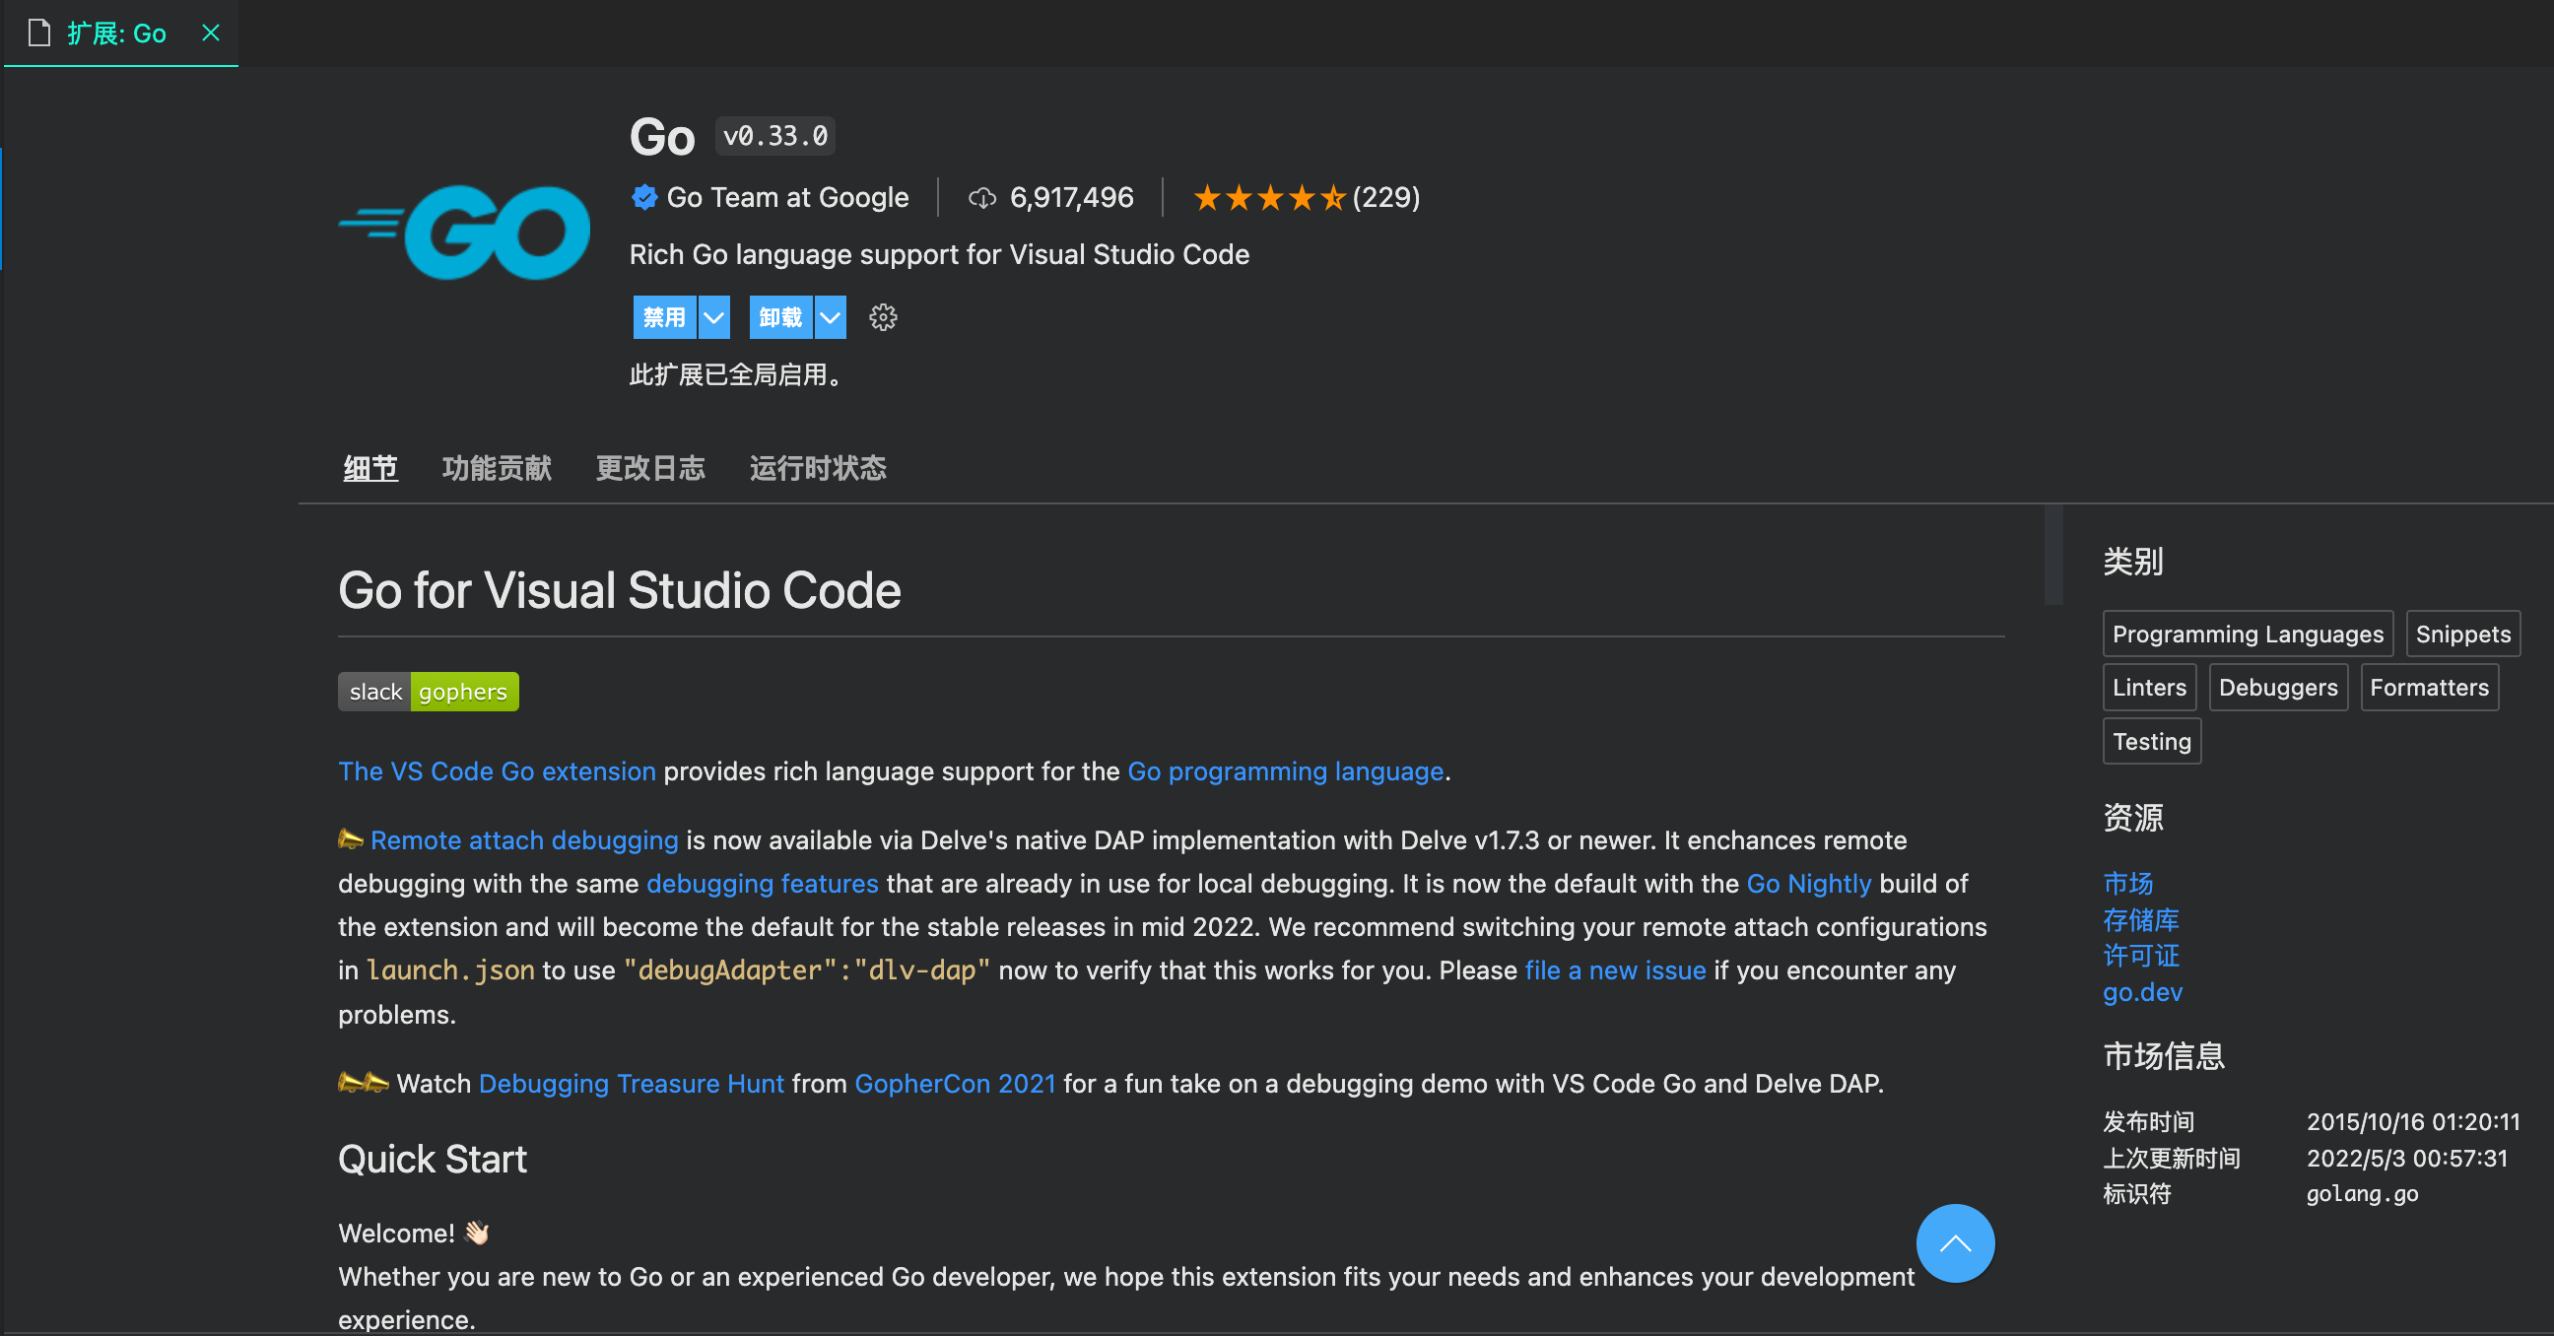
Task: Click the double megaphone emoji before Watch
Action: (363, 1082)
